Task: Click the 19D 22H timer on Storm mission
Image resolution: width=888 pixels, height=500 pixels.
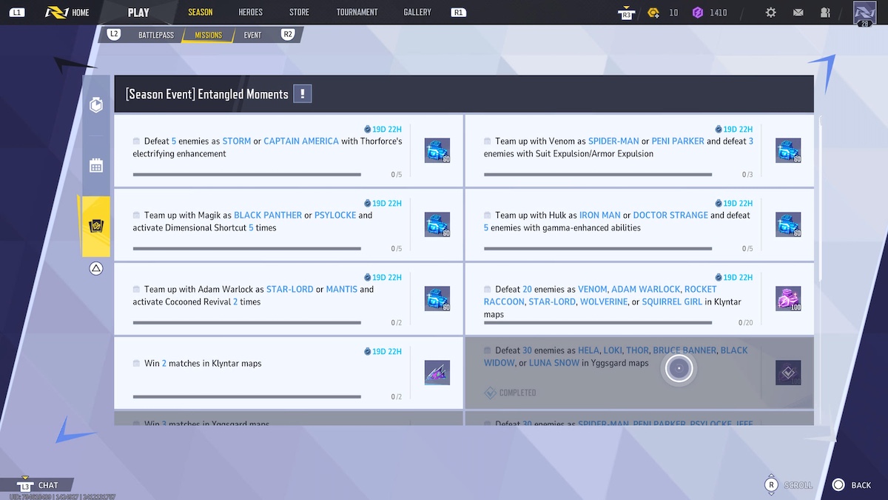Action: [x=383, y=129]
